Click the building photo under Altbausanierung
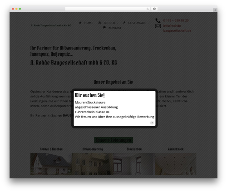 pos(93,164)
